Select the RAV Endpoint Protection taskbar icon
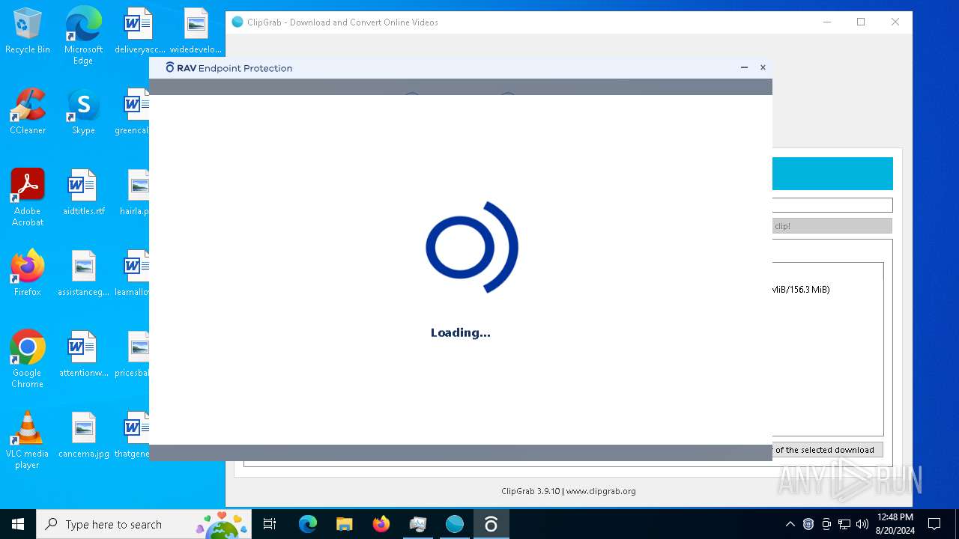This screenshot has width=959, height=539. 491,524
